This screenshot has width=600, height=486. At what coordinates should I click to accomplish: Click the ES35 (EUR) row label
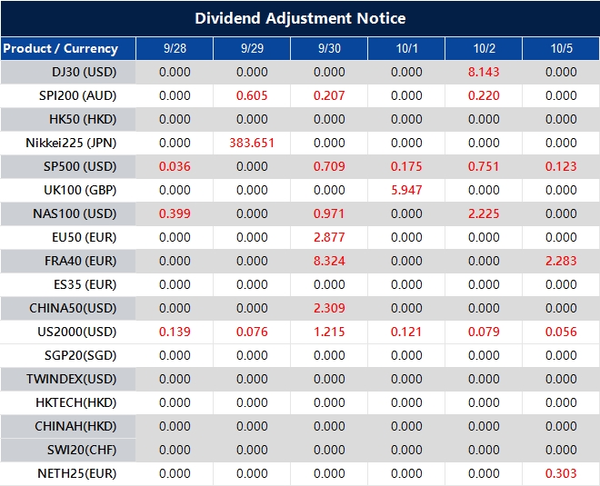pos(85,285)
